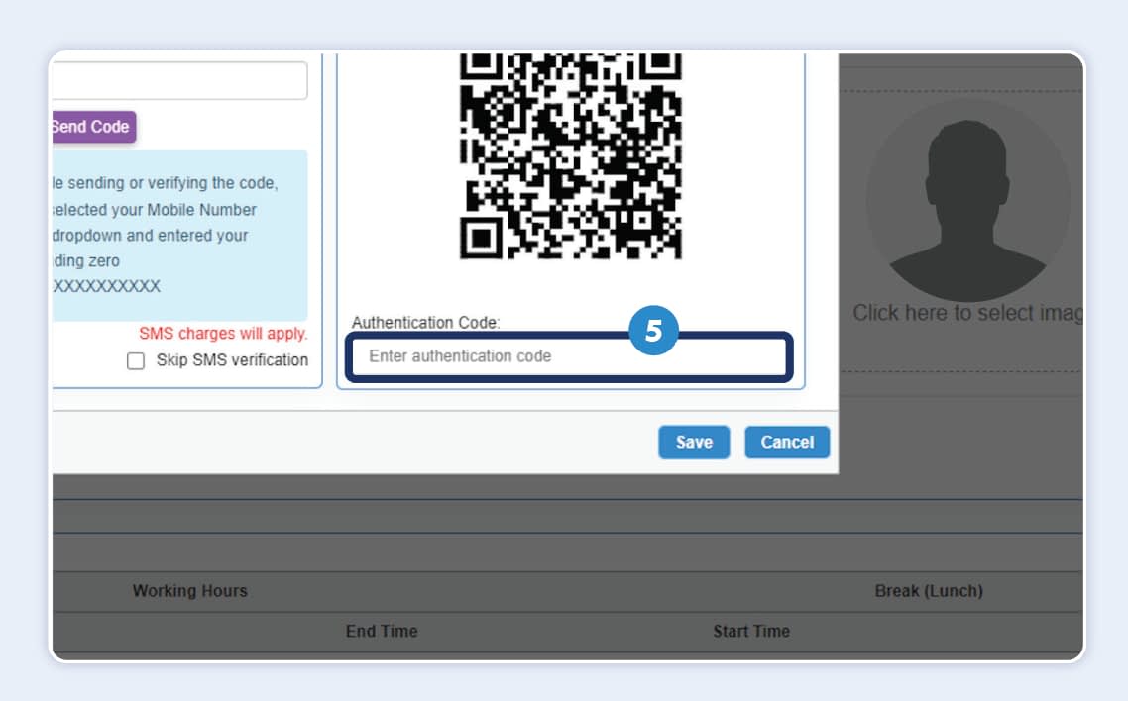This screenshot has width=1128, height=701.
Task: Click the purple Send Code button
Action: pos(92,127)
